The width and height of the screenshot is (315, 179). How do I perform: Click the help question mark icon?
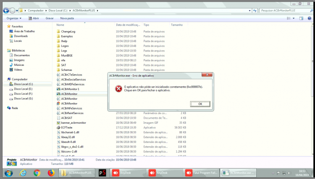pos(310,18)
